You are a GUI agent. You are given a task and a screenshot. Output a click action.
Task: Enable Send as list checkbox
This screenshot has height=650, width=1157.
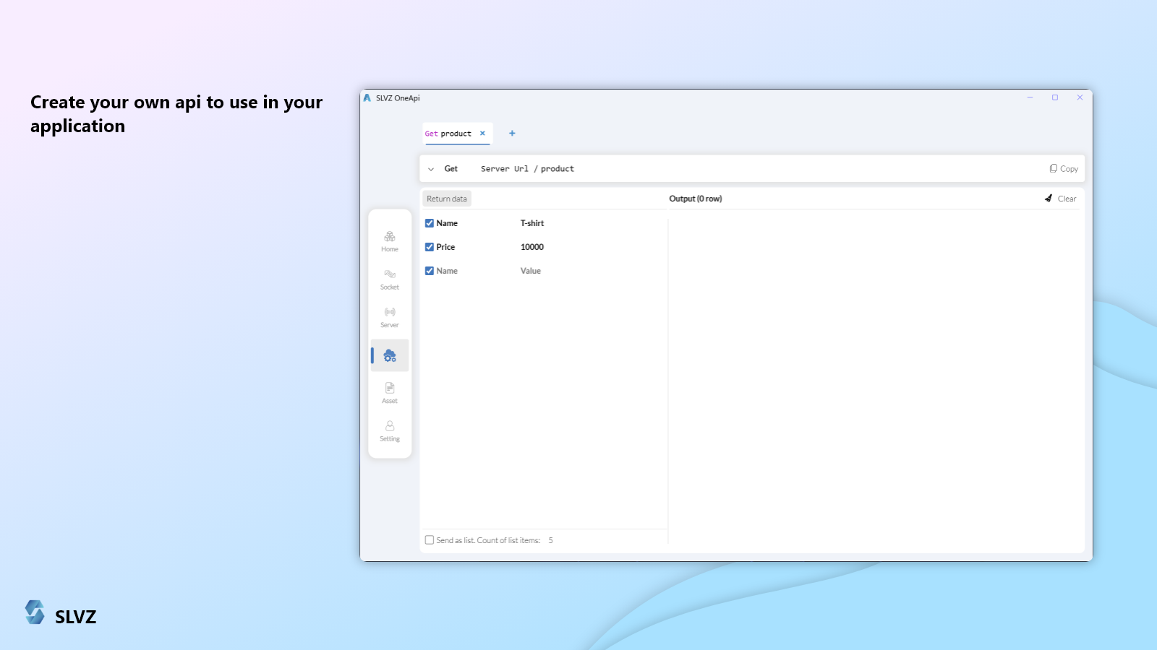(430, 540)
